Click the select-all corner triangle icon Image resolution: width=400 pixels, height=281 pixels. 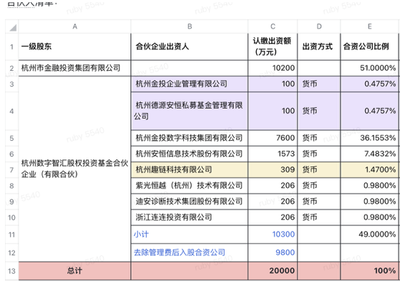13,28
